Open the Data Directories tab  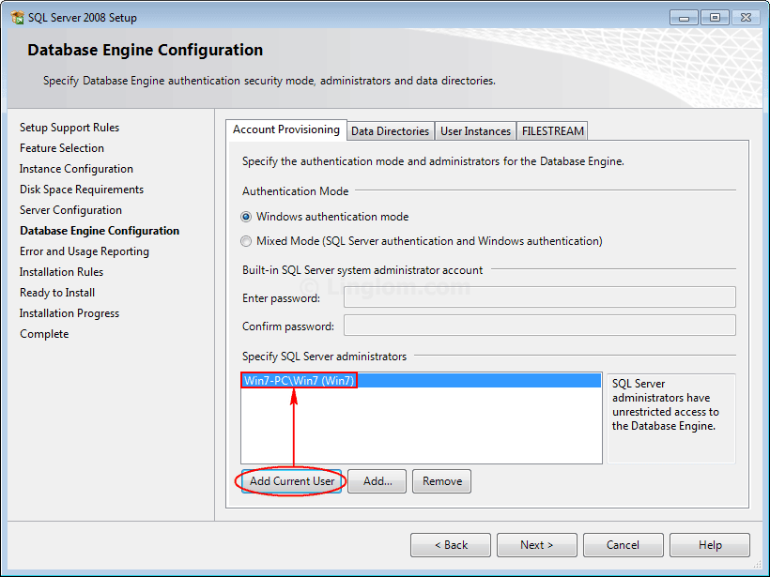coord(391,131)
